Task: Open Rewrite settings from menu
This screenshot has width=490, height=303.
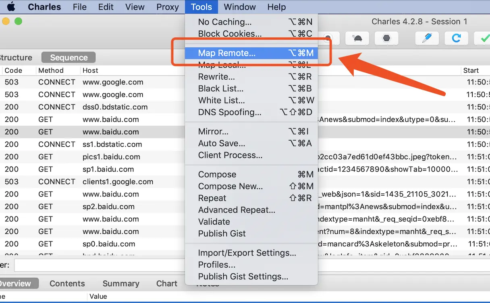Action: pyautogui.click(x=251, y=77)
